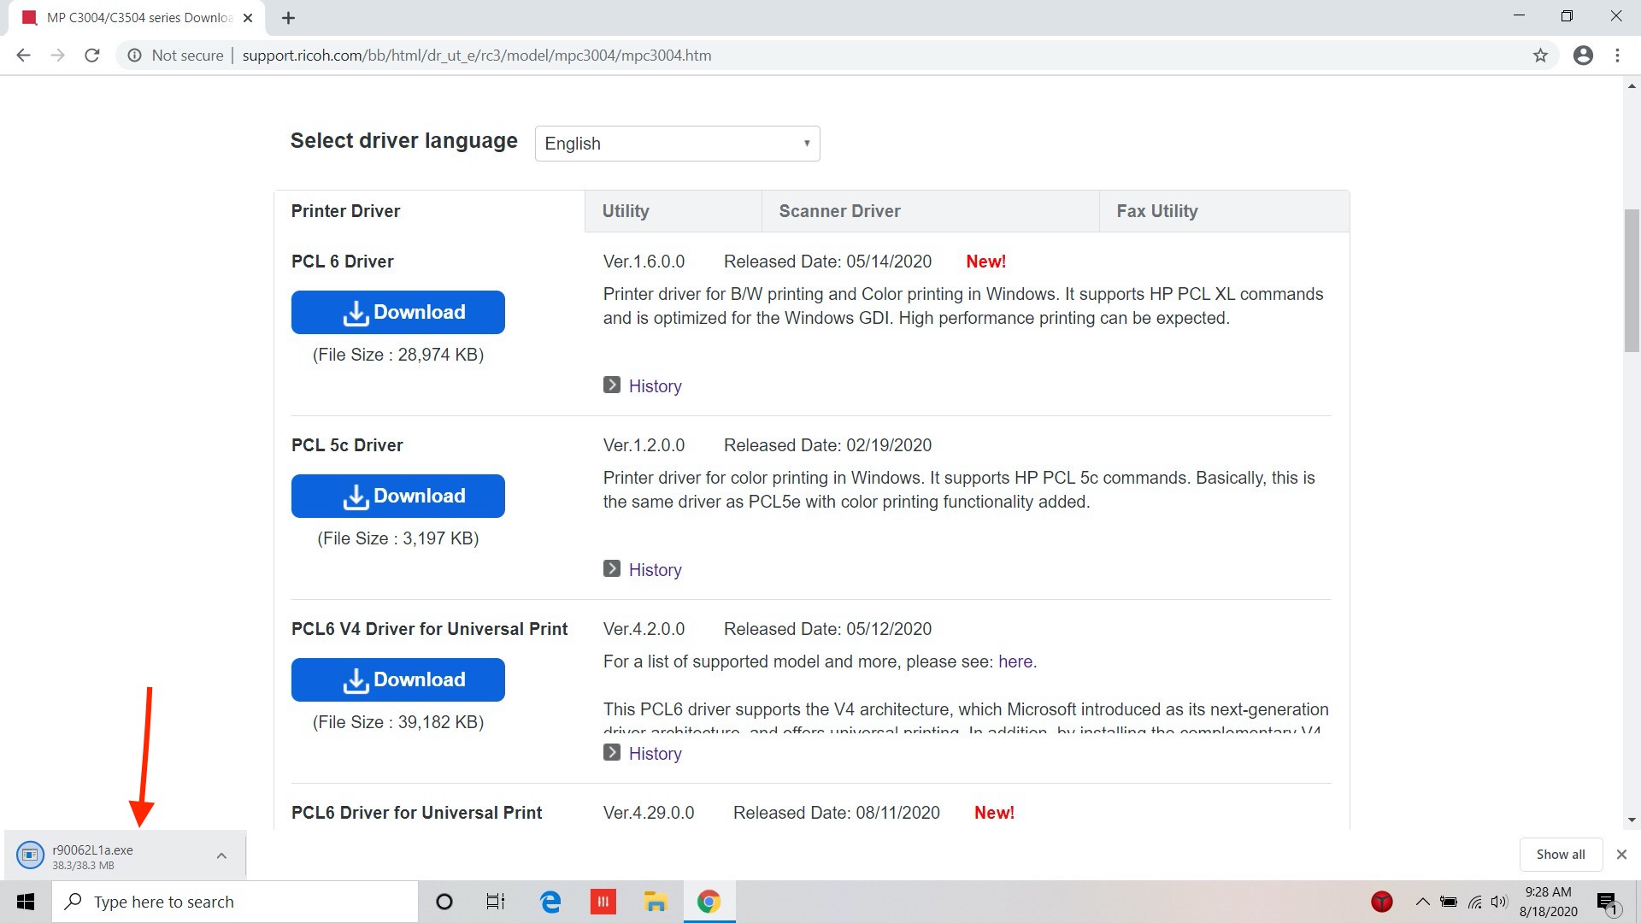The height and width of the screenshot is (923, 1641).
Task: Click the 'File Size : 3,197 KB' text
Action: 398,538
